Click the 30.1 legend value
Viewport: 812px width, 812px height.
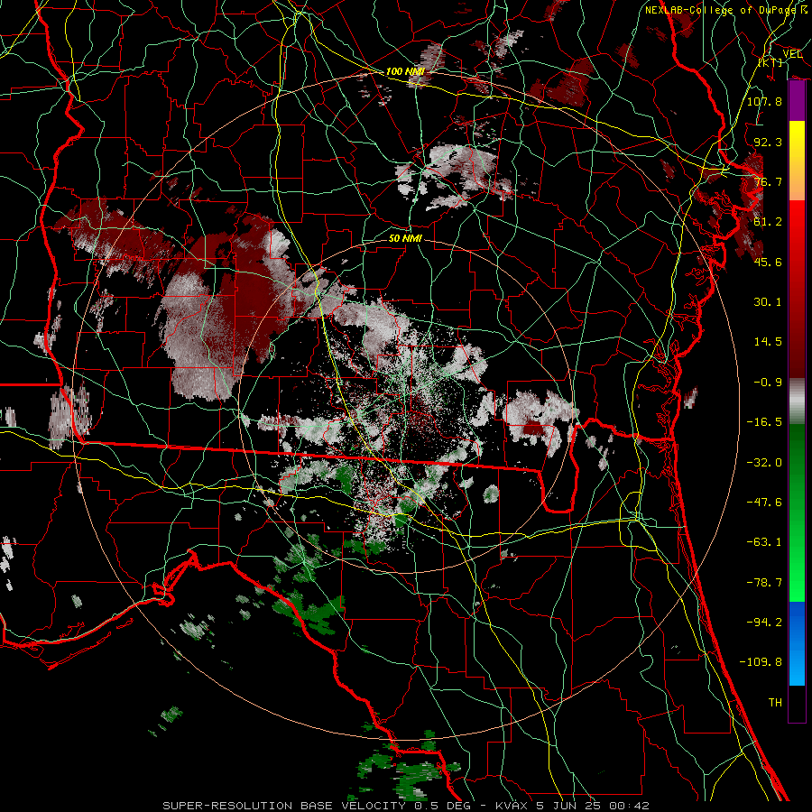coord(768,302)
